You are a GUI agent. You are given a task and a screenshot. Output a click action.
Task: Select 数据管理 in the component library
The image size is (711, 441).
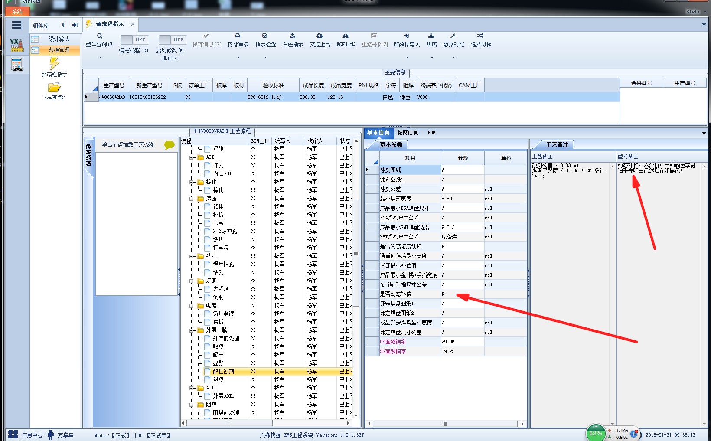point(55,50)
